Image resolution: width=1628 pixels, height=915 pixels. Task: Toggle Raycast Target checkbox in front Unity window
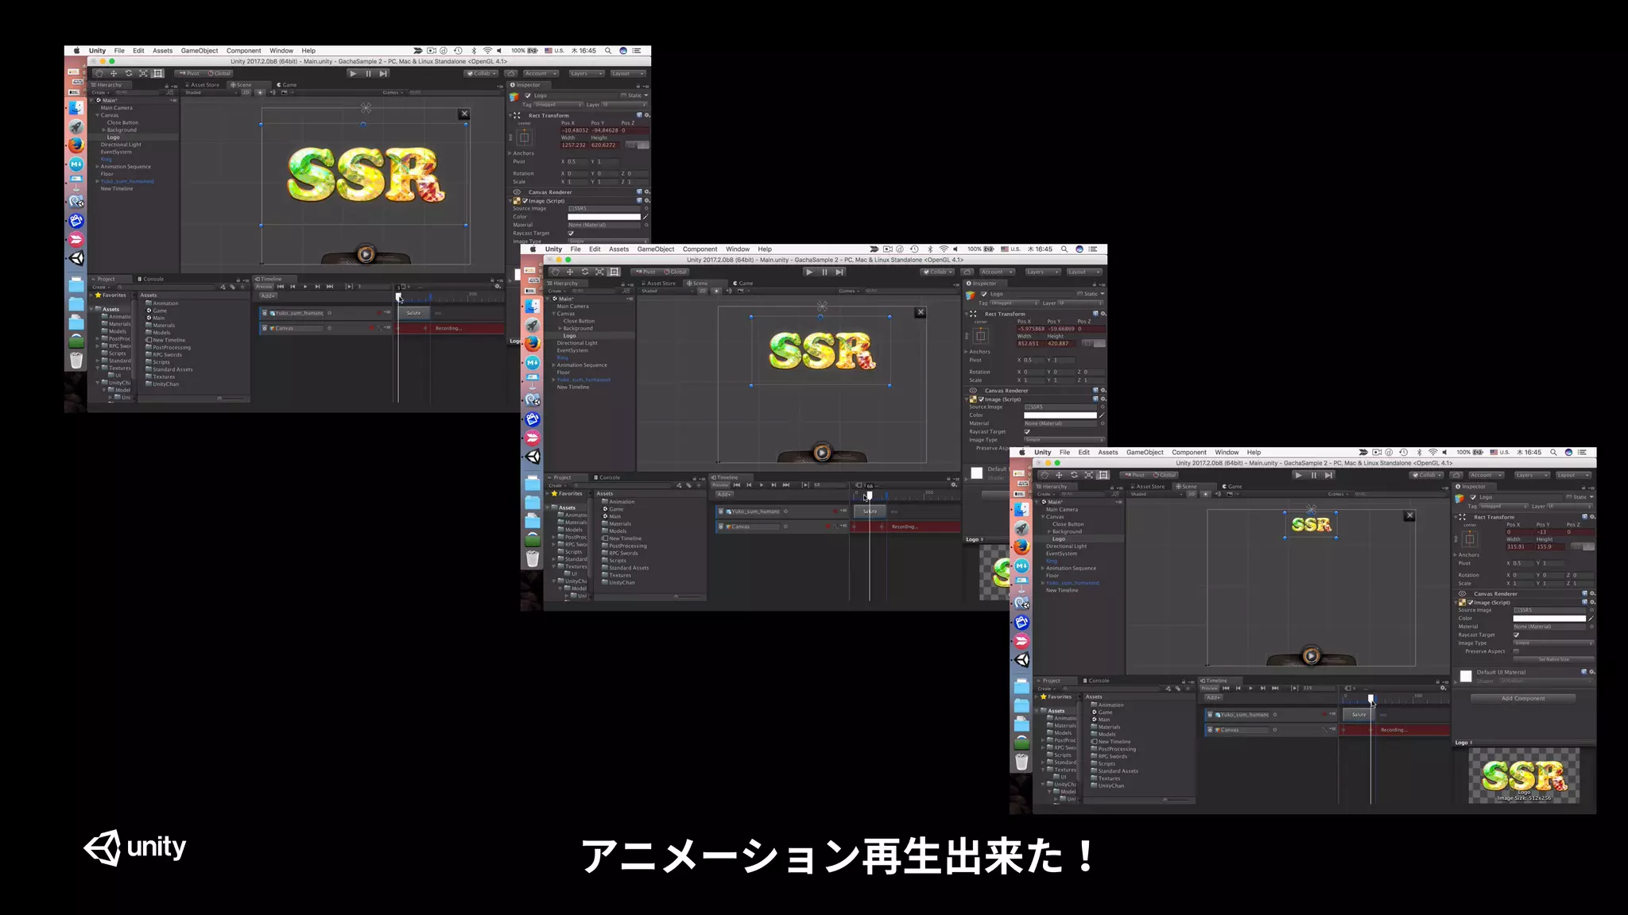1516,635
